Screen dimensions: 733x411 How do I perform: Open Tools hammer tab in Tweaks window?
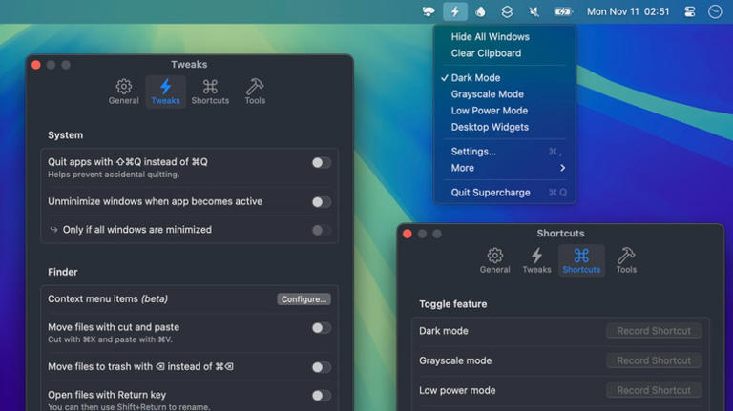click(x=255, y=92)
